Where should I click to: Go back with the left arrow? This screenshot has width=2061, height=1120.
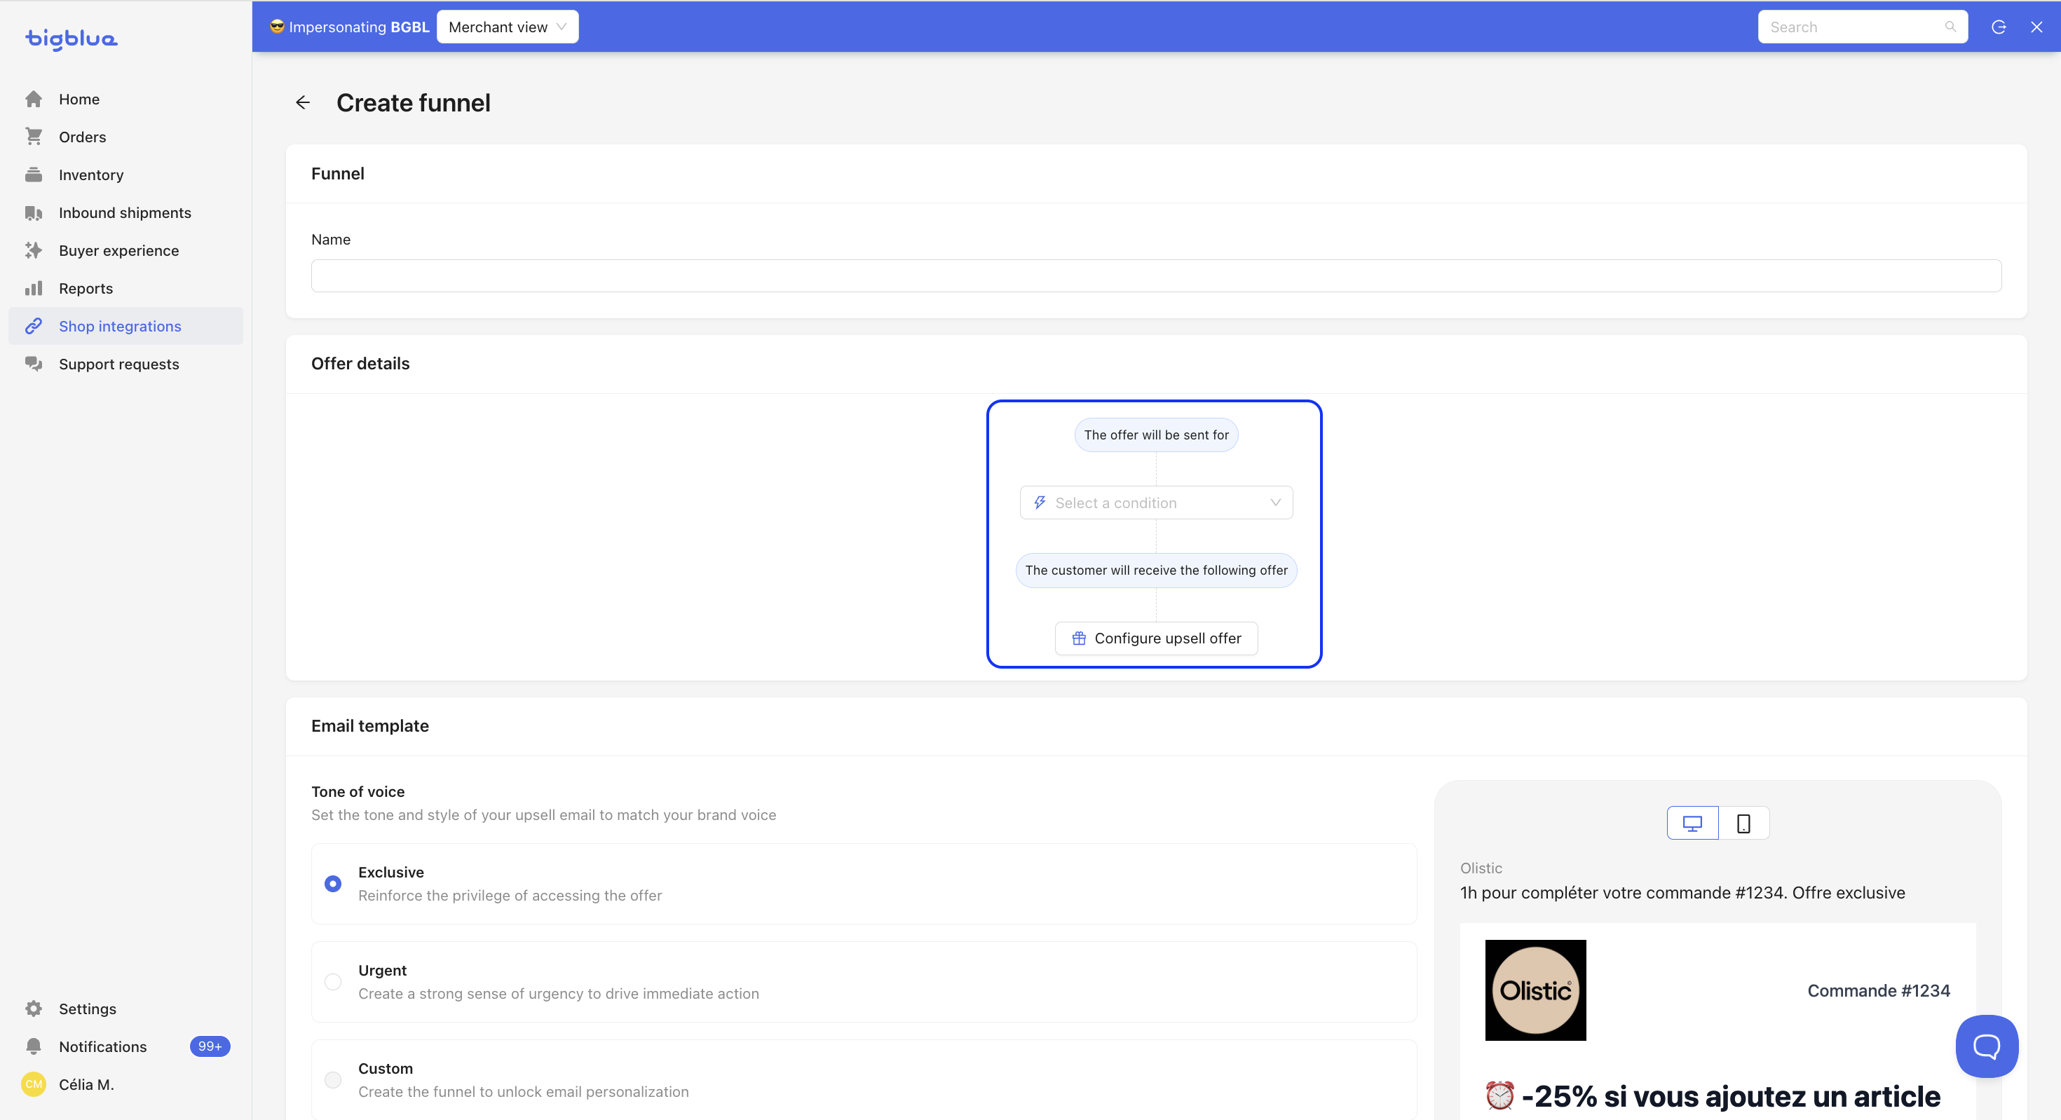302,102
